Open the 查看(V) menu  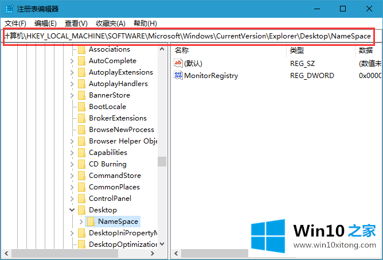[76, 24]
